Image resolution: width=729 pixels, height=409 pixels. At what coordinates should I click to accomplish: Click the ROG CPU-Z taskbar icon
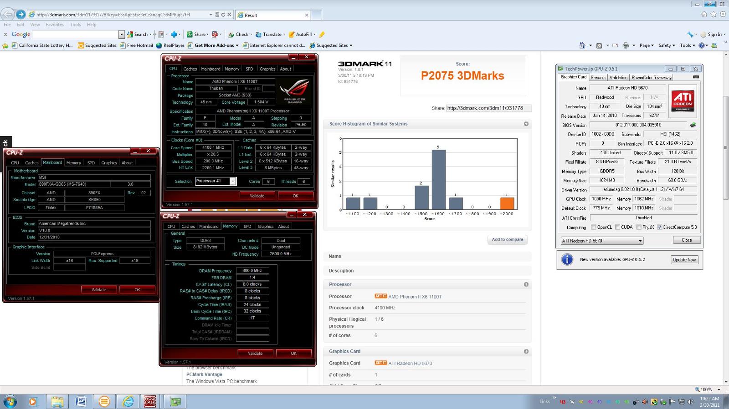tap(150, 401)
